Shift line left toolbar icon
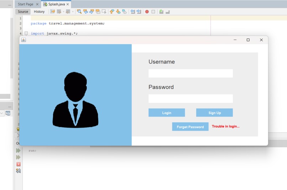This screenshot has width=287, height=190. [133, 12]
